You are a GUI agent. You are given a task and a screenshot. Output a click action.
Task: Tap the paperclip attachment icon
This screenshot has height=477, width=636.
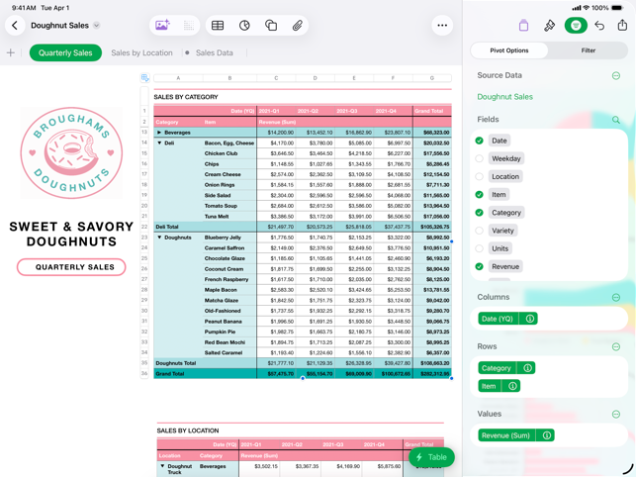coord(298,26)
